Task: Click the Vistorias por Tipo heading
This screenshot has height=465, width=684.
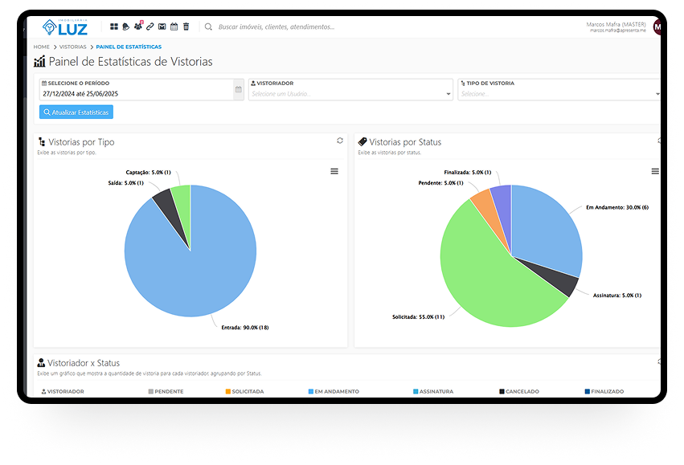Action: [81, 142]
